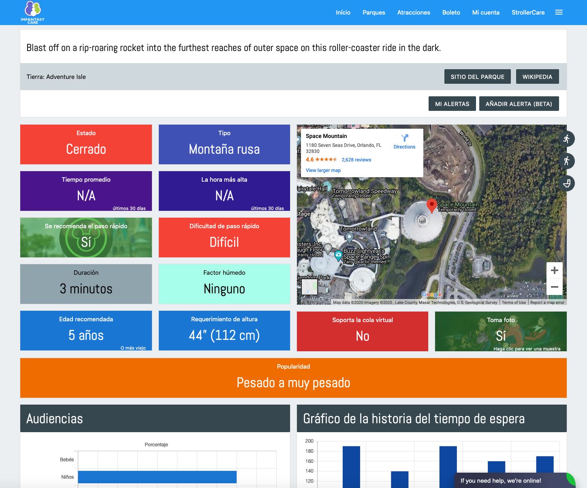Open the StrollerCare navigation link
Viewport: 587px width, 488px height.
coord(527,13)
